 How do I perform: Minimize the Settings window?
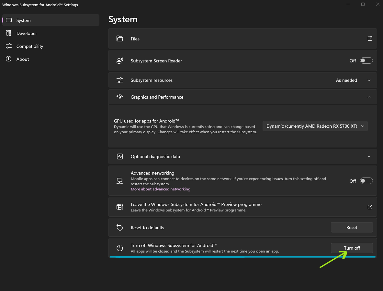tap(348, 5)
